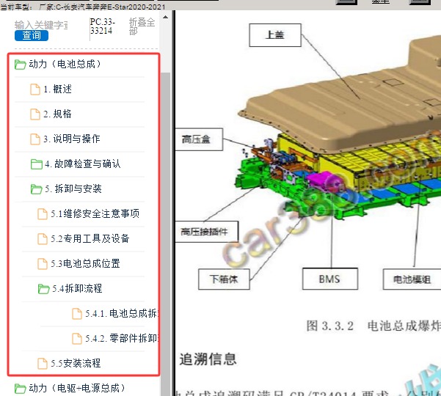The width and height of the screenshot is (441, 396).
Task: Click 折叠全部 to collapse all nodes
Action: tap(142, 26)
